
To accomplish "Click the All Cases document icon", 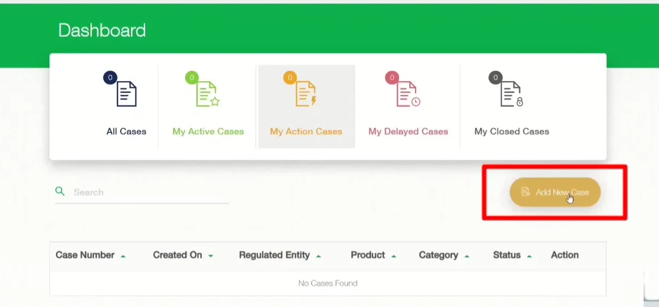I will pyautogui.click(x=126, y=94).
